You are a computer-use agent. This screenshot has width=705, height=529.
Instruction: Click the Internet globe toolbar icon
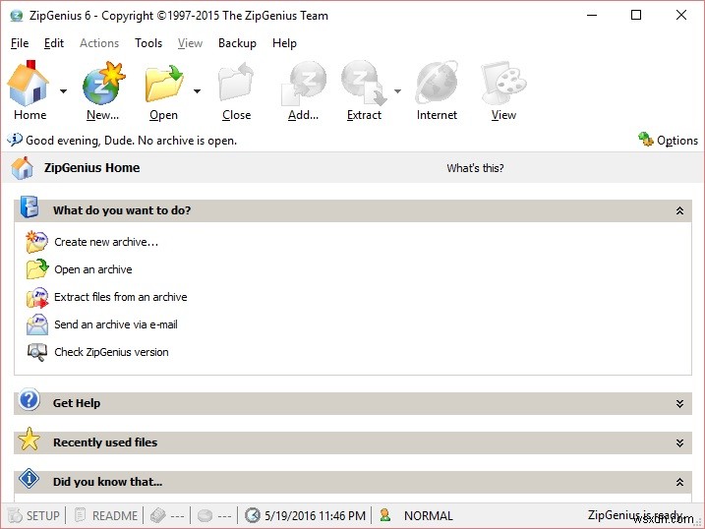(x=437, y=84)
